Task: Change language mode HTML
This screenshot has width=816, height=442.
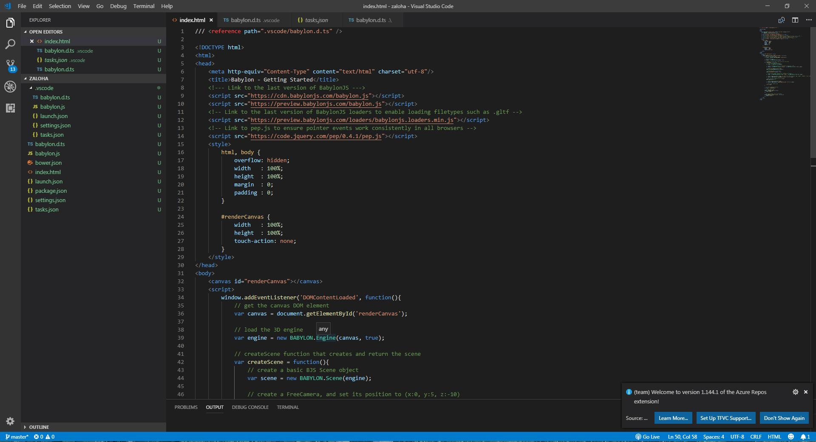Action: [x=774, y=436]
